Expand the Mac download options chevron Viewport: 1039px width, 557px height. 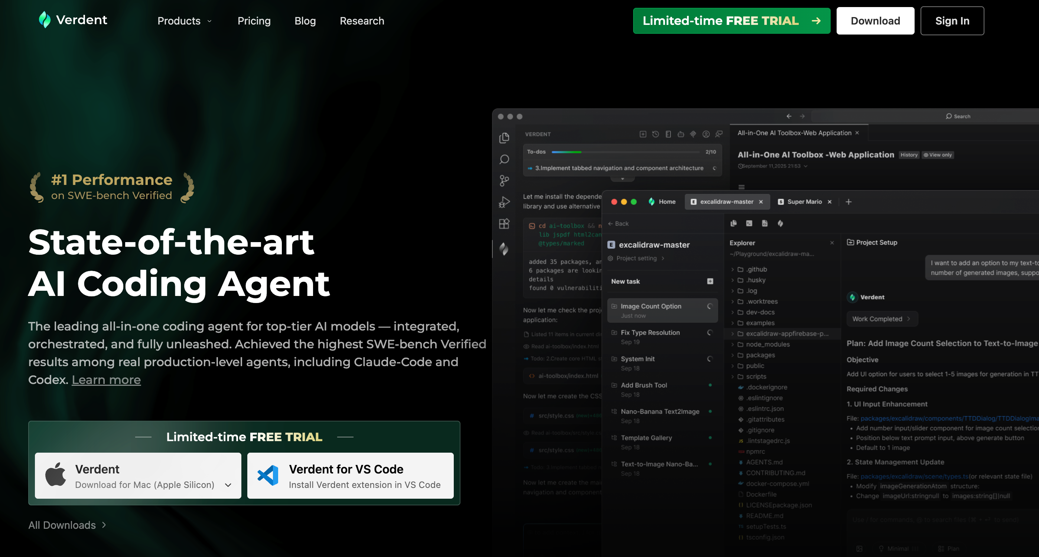tap(228, 485)
